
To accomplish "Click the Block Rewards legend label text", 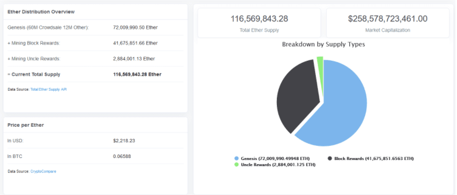I will pyautogui.click(x=374, y=159).
